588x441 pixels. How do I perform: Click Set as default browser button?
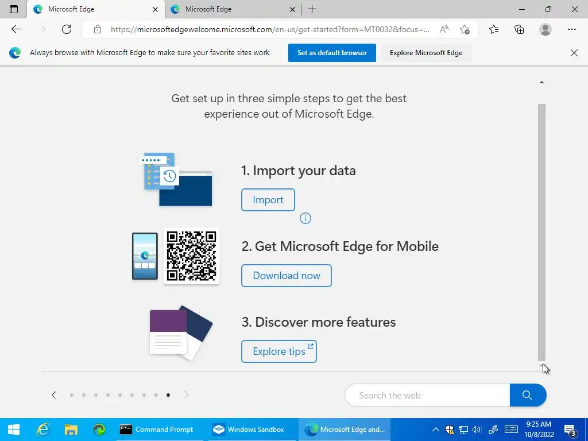(332, 53)
